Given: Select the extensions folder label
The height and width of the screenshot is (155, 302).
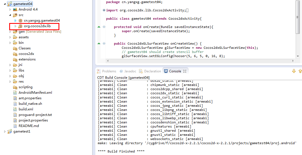Looking at the screenshot, I should (27, 59).
